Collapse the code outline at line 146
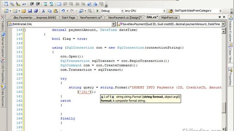The width and height of the screenshot is (234, 131). (25, 30)
